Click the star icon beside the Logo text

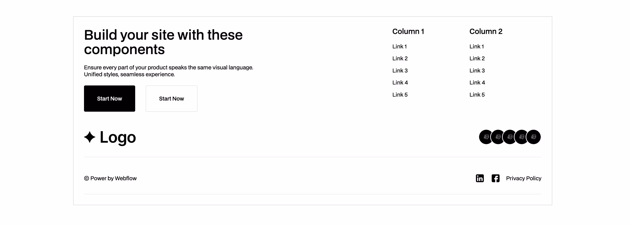pyautogui.click(x=89, y=137)
